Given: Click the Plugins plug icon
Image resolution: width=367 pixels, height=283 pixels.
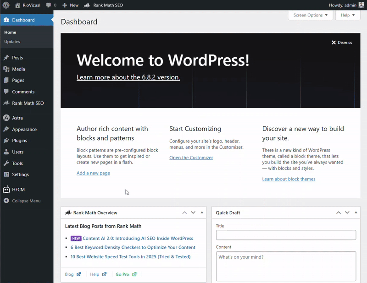Looking at the screenshot, I should click(x=6, y=140).
